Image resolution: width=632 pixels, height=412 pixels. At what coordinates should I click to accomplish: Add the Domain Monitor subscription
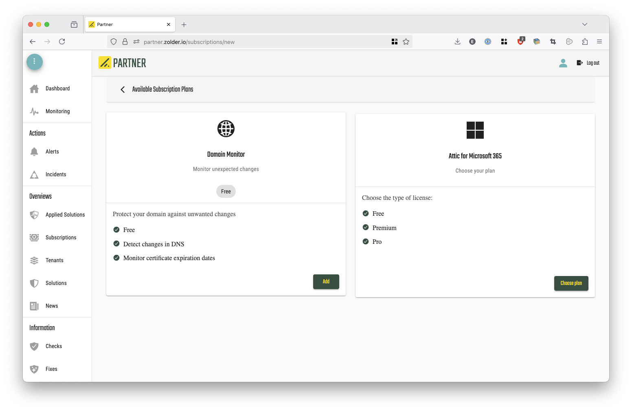pyautogui.click(x=326, y=282)
